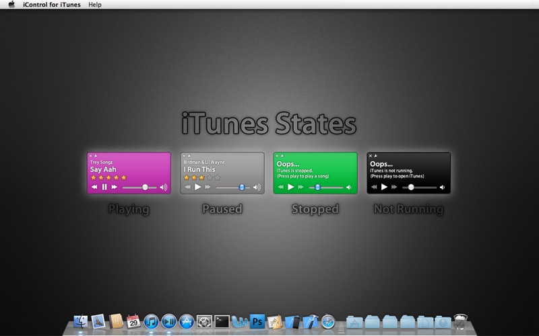Screen dimensions: 539x336
Task: Close the gray Paused widget
Action: coord(184,156)
